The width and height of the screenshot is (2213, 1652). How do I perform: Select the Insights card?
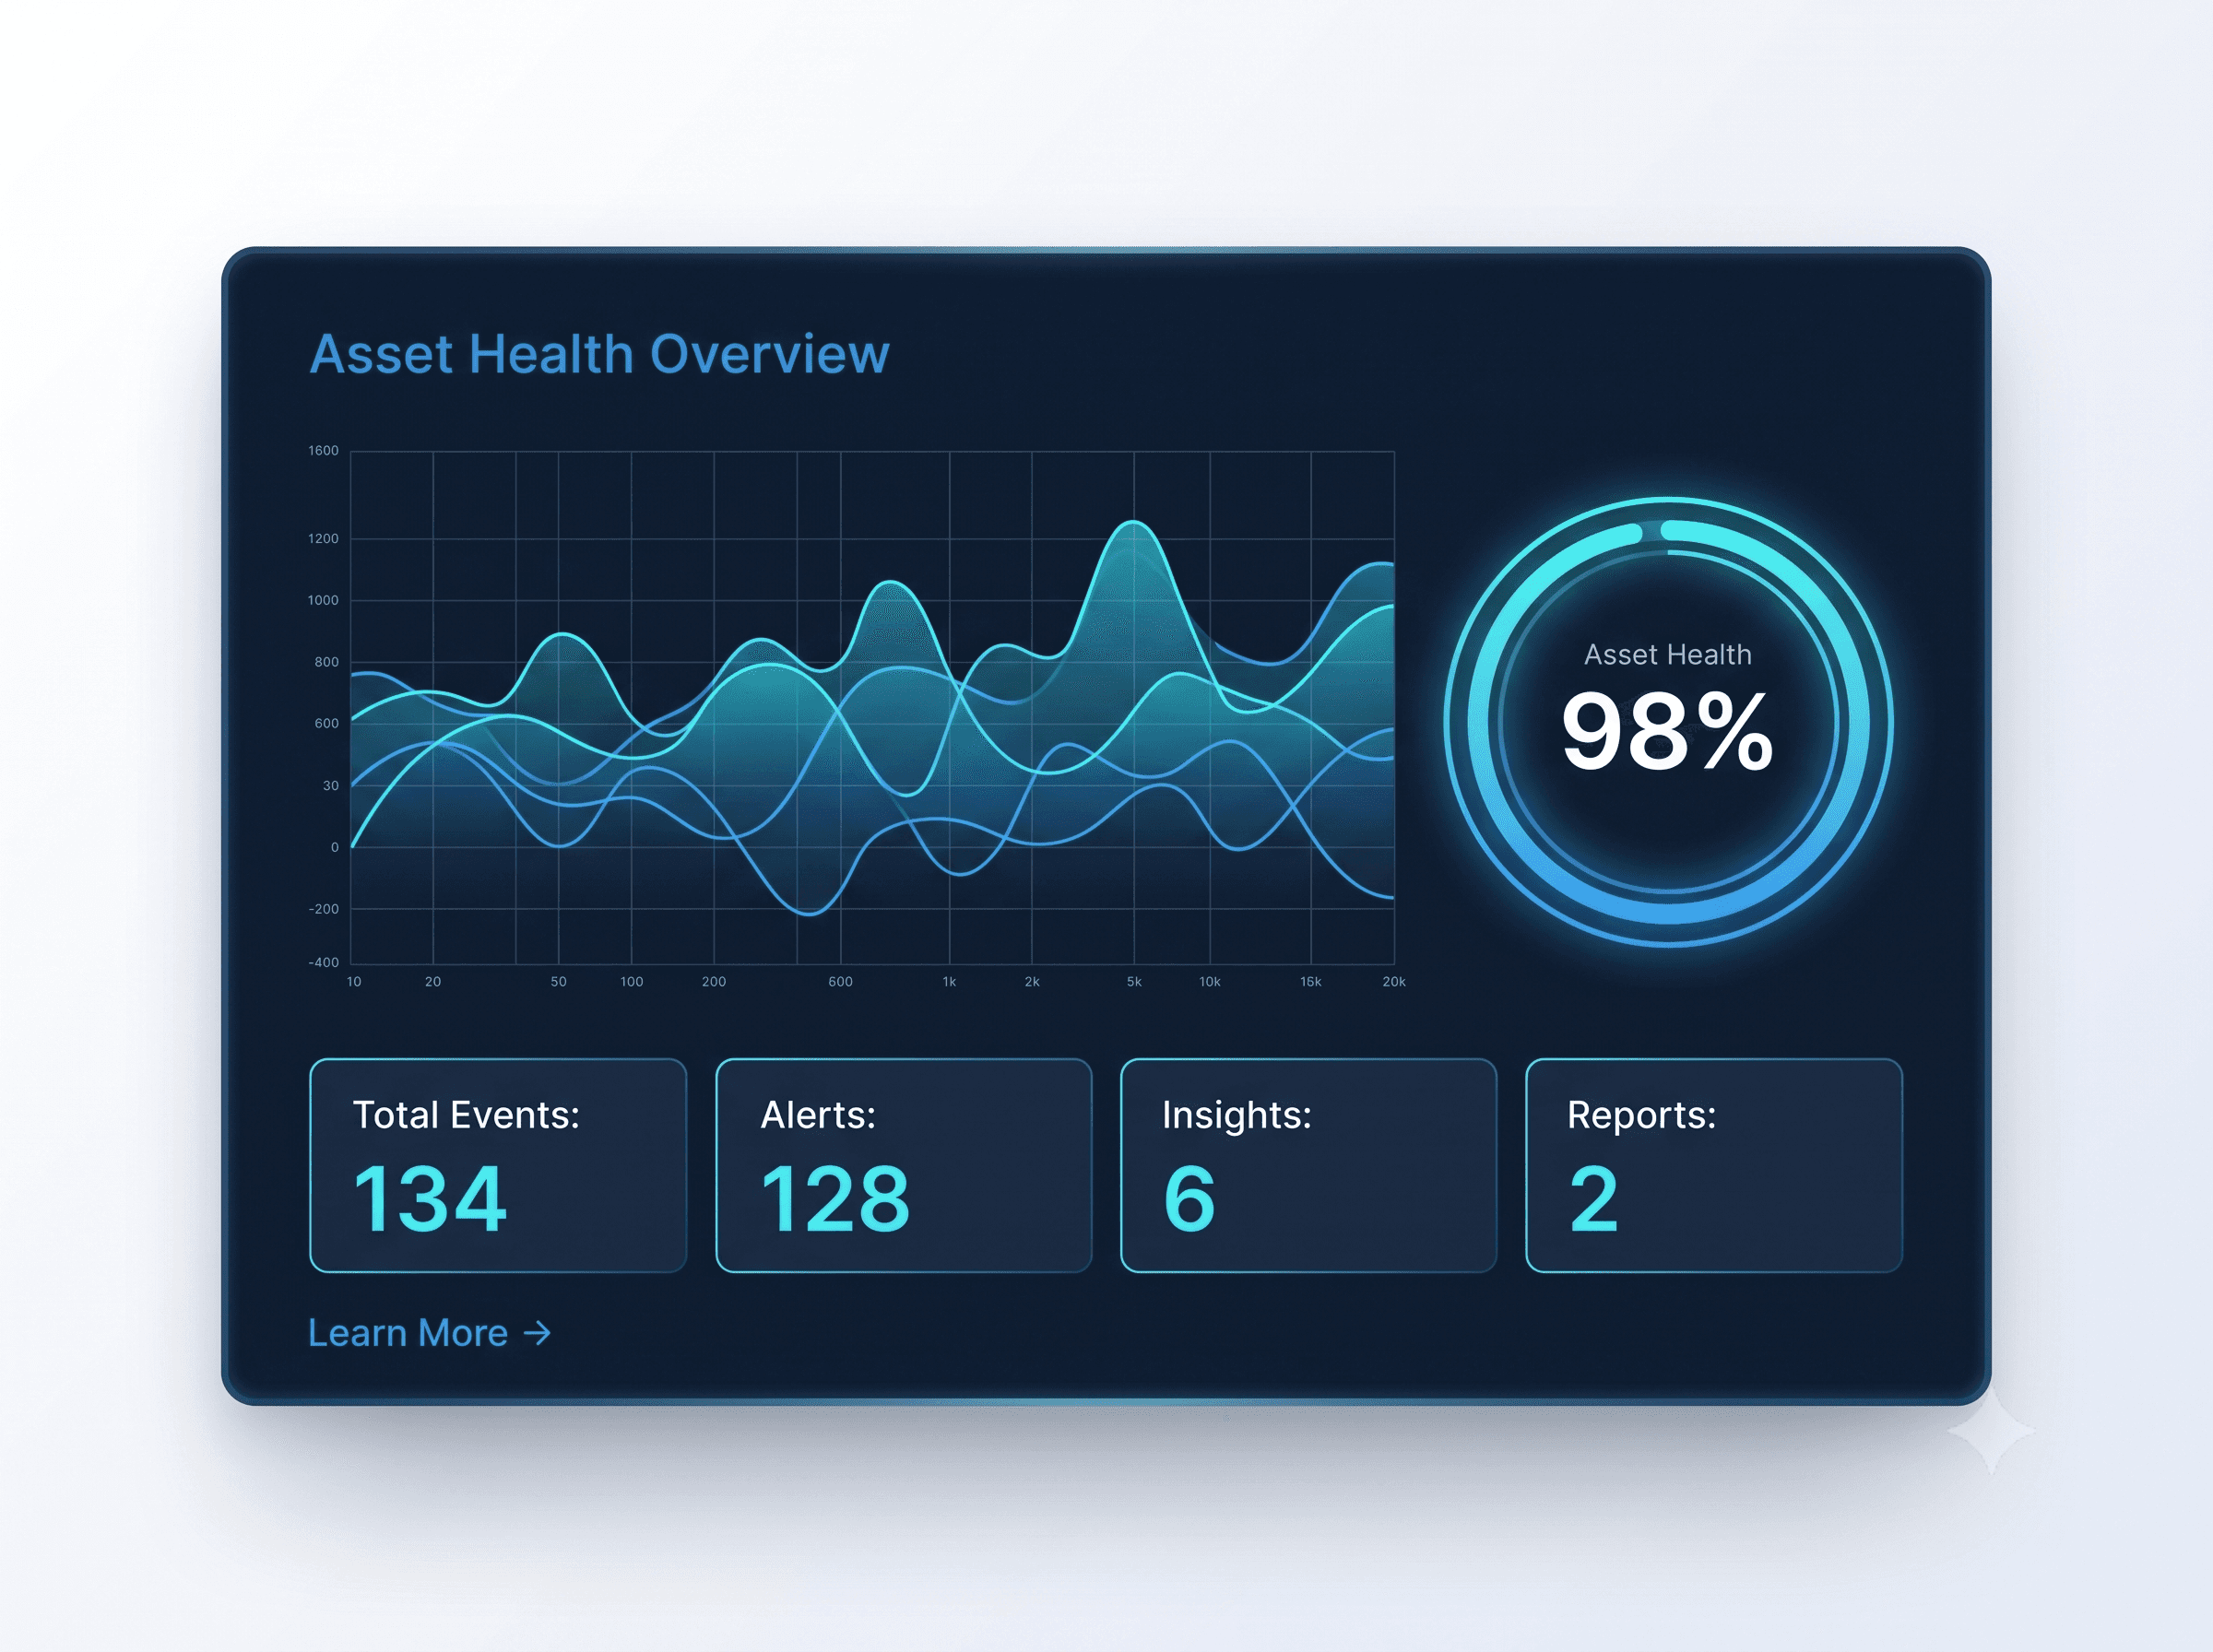click(x=1308, y=1165)
